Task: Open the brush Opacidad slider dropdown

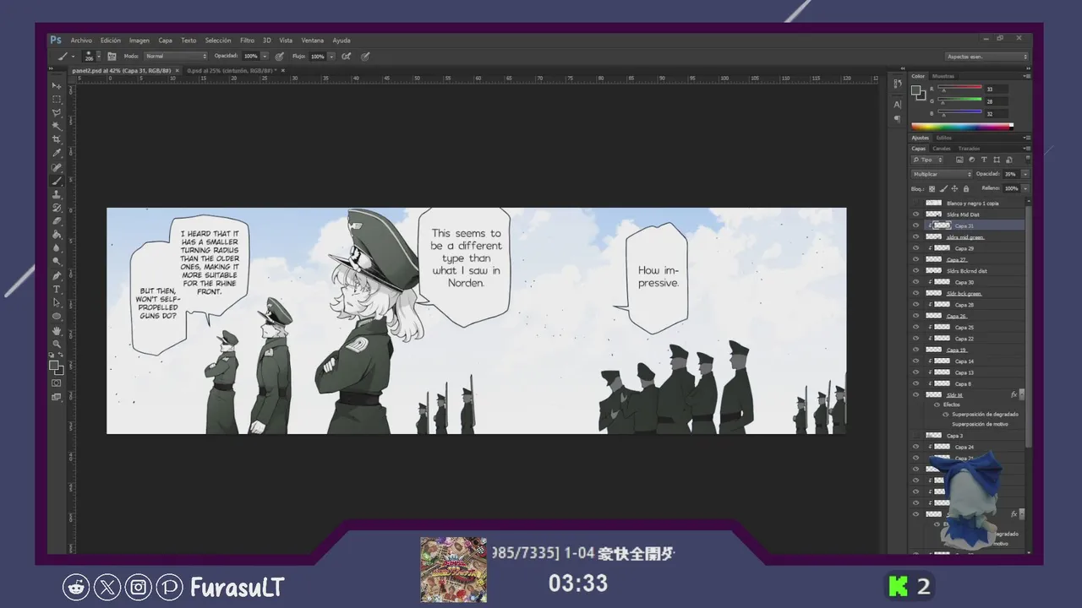Action: (265, 57)
